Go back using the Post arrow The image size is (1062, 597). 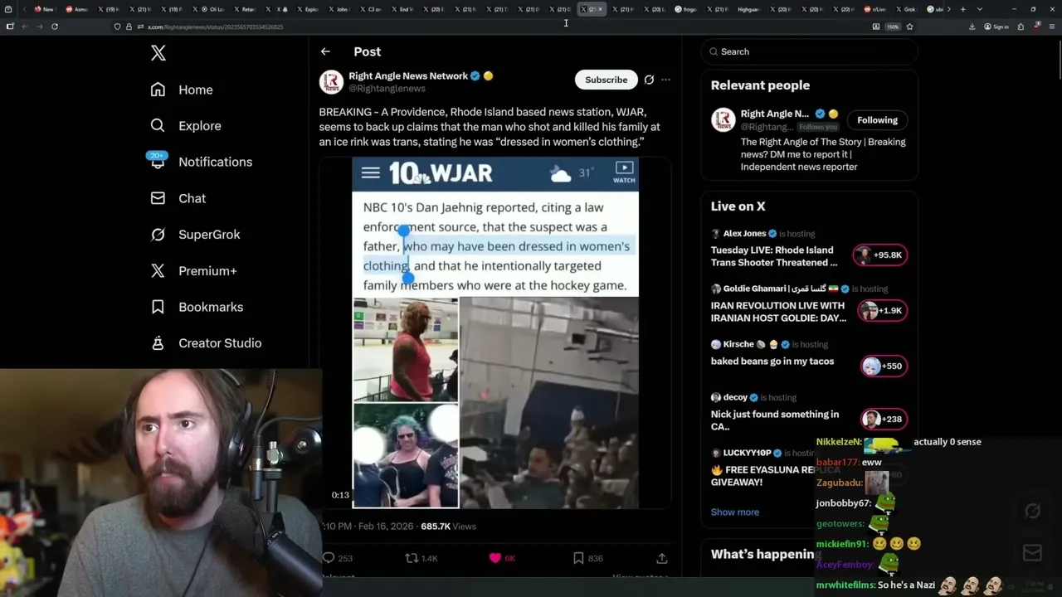325,51
